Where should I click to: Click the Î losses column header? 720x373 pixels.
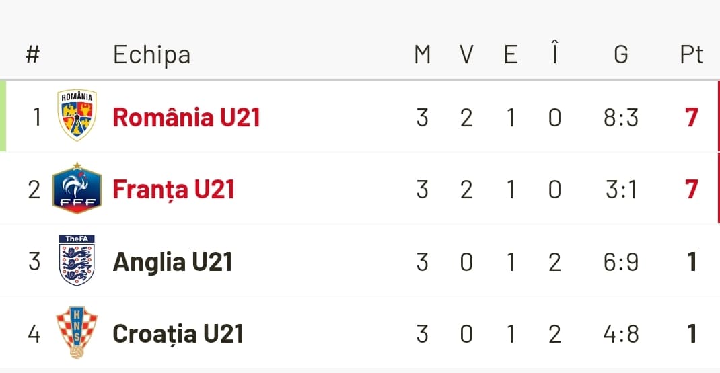554,53
